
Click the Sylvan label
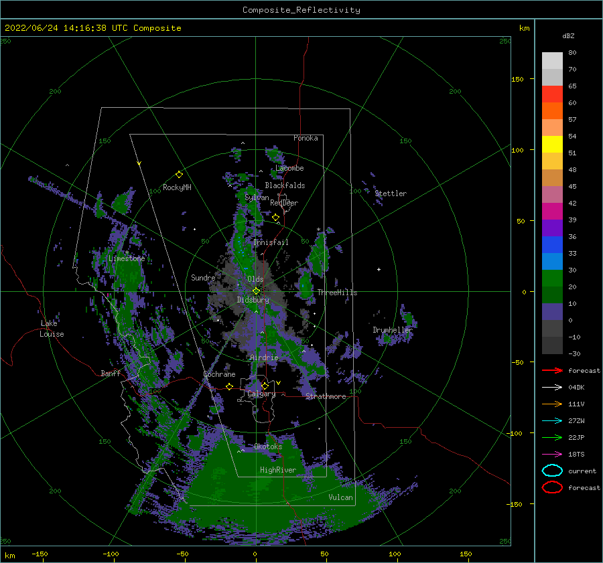click(x=257, y=197)
